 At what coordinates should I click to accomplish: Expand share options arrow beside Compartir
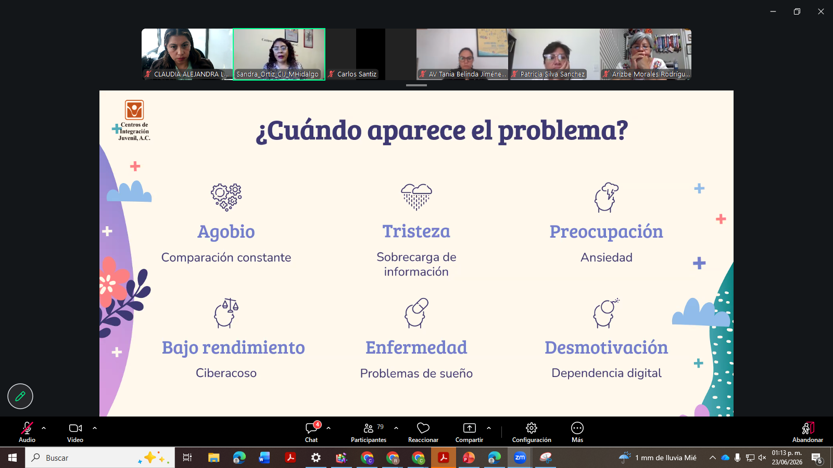coord(489,428)
